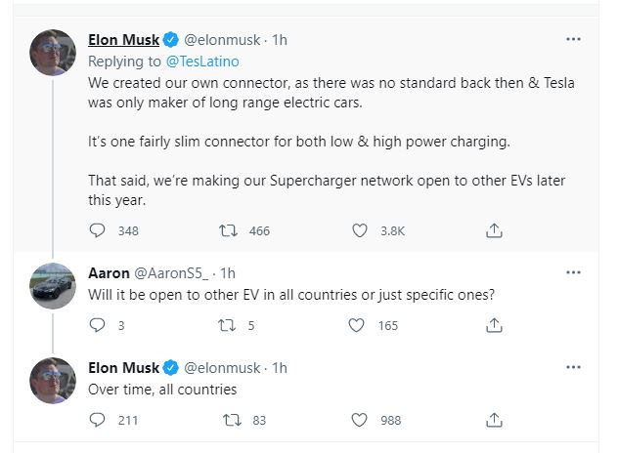The image size is (618, 453).
Task: Reply to Aaron's tweet
Action: tap(97, 326)
